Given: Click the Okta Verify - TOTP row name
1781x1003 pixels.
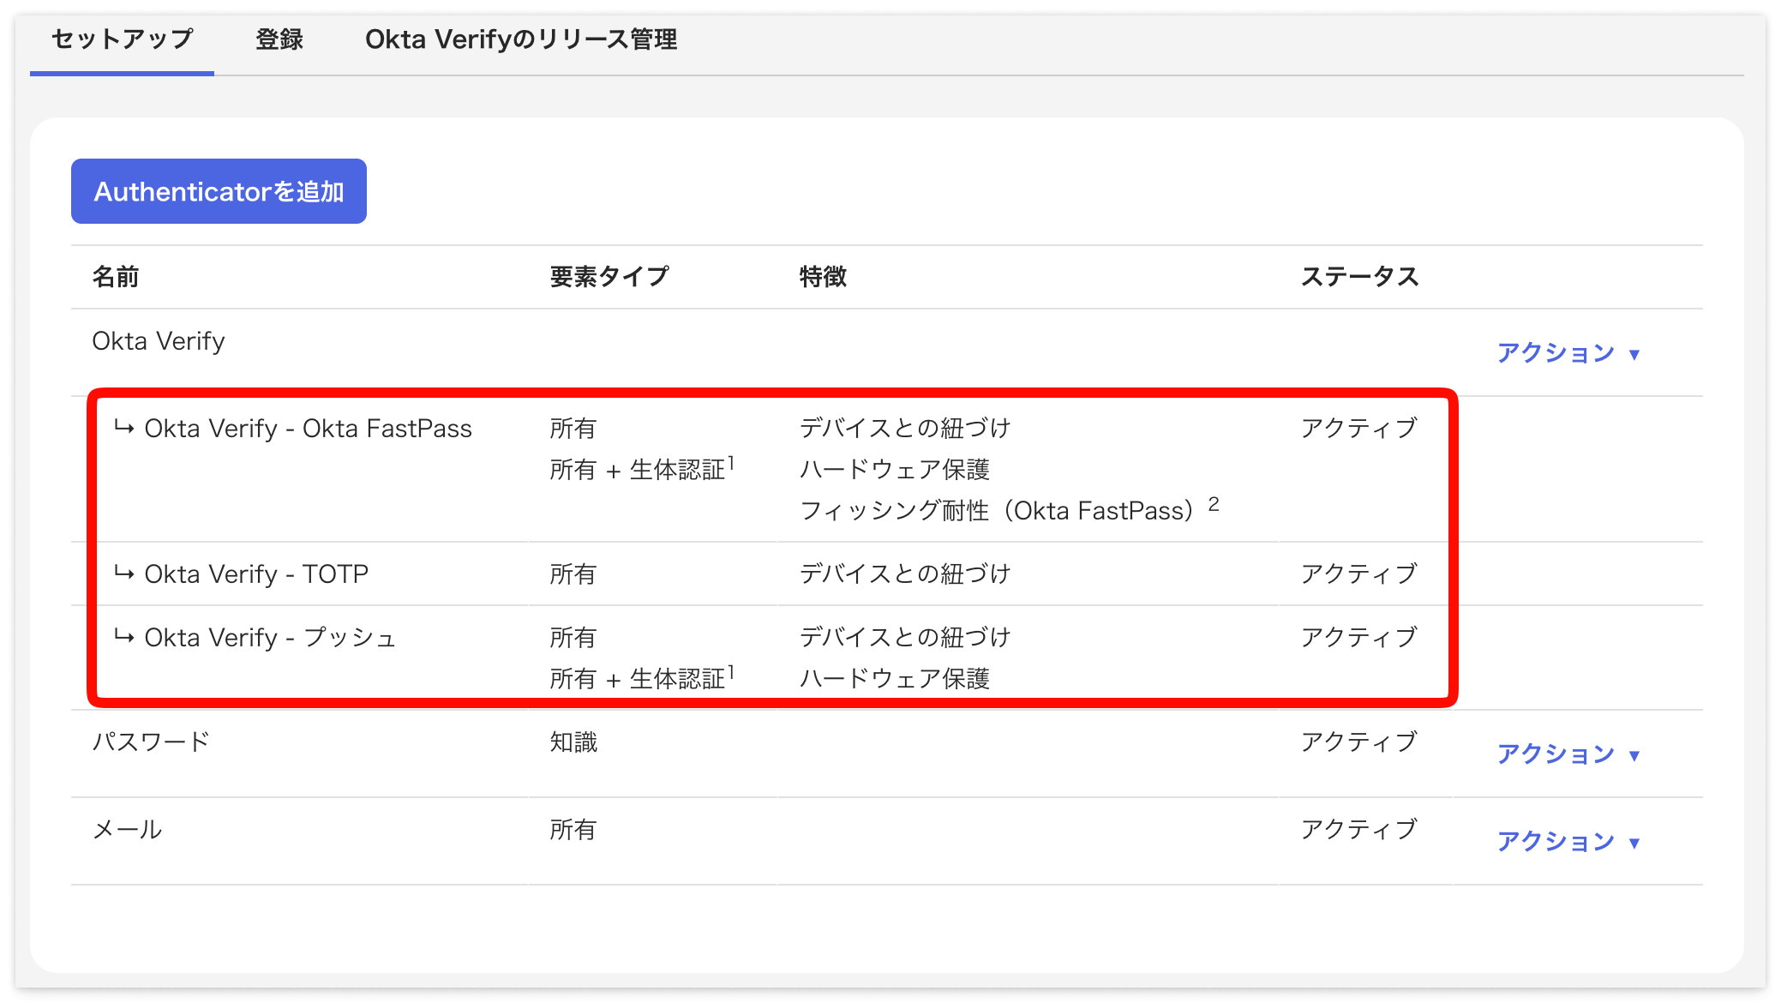Looking at the screenshot, I should [256, 574].
